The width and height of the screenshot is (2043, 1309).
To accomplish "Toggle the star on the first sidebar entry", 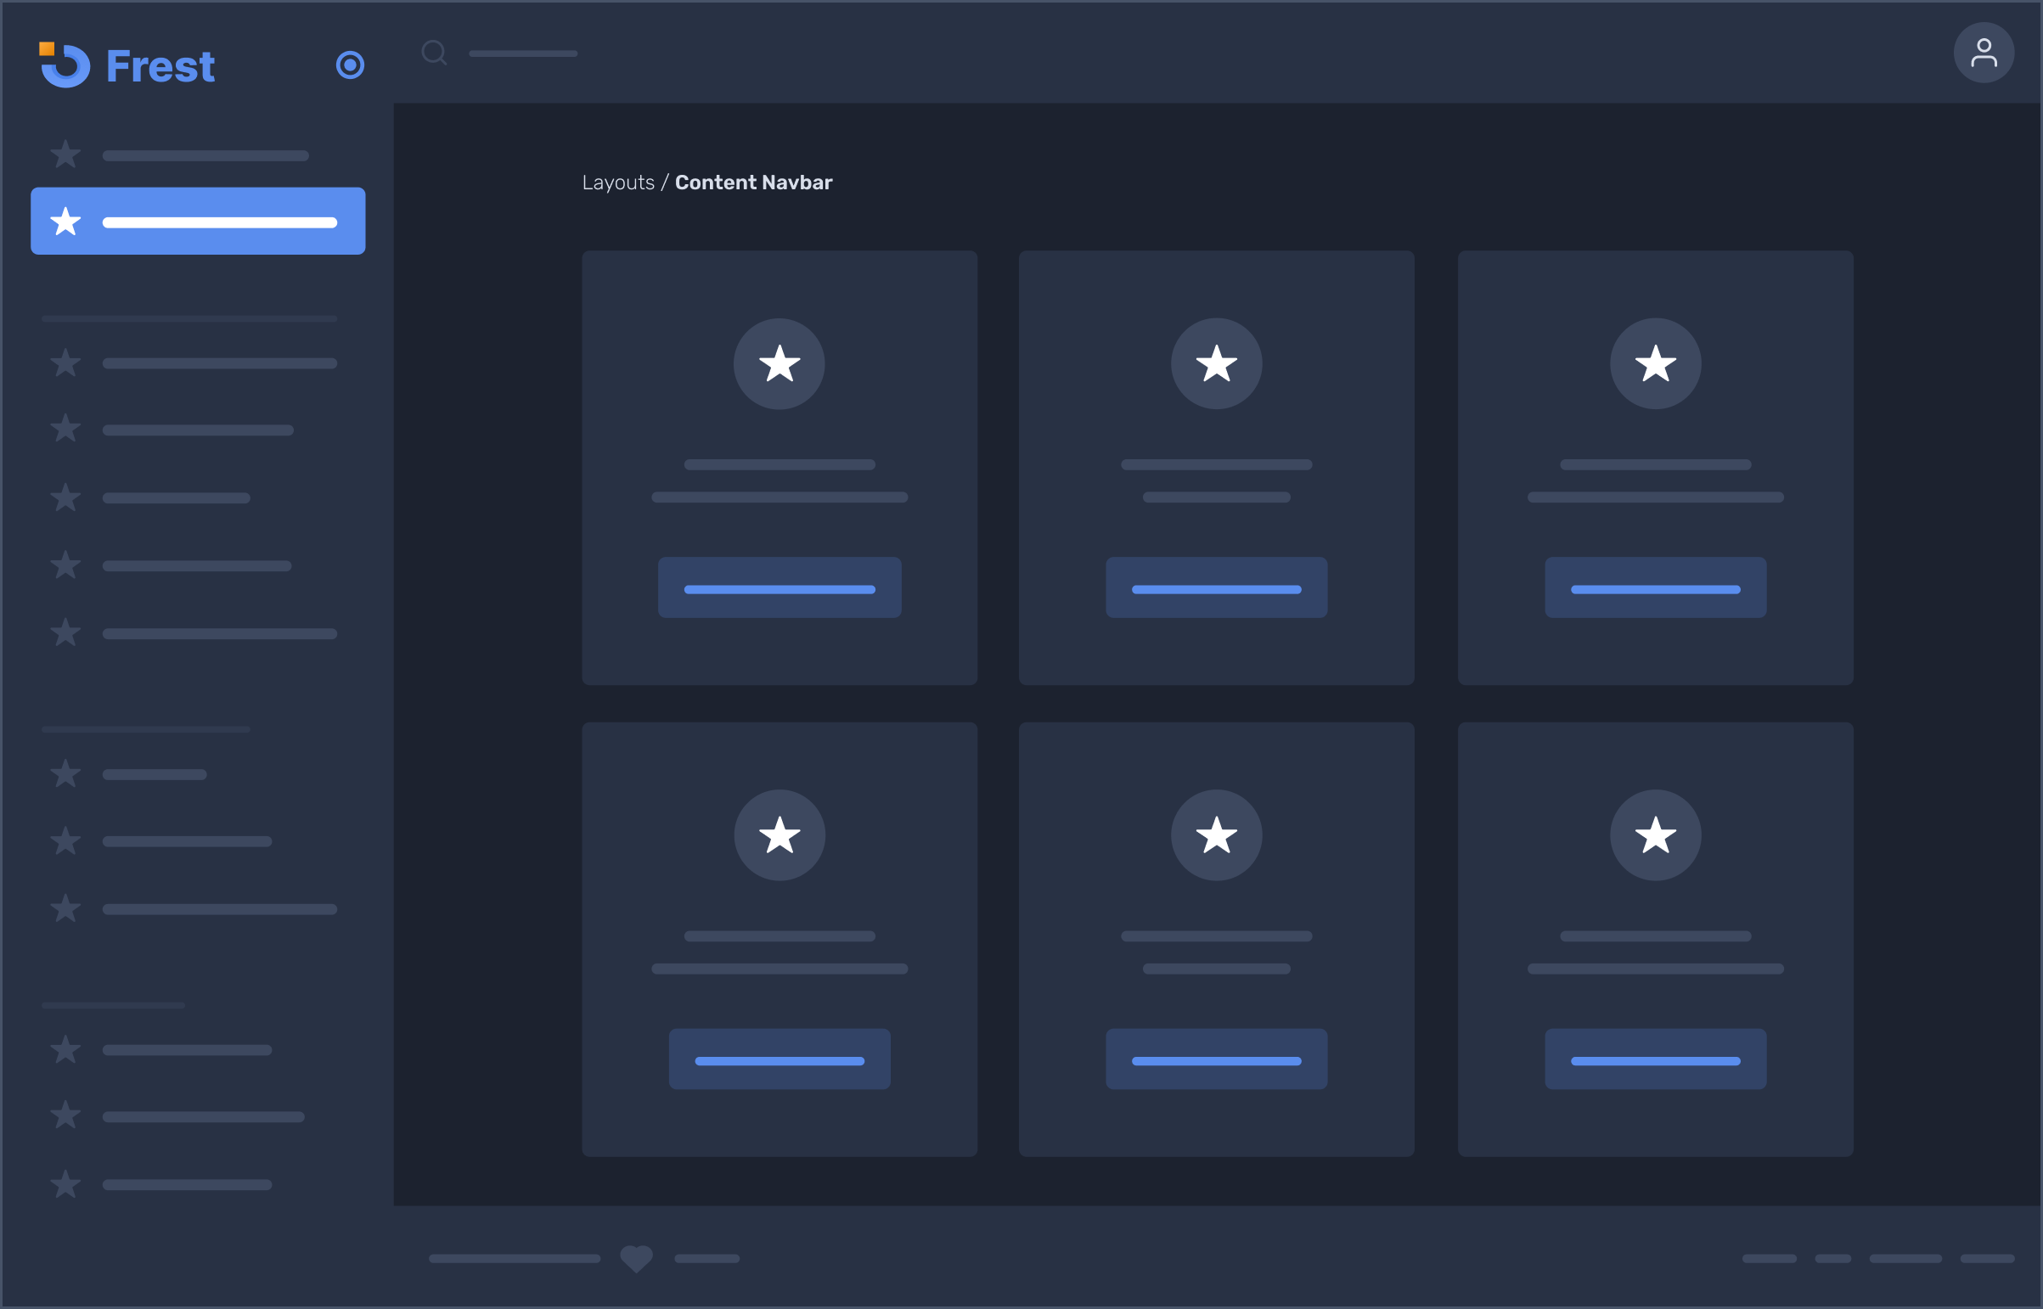I will pos(64,154).
